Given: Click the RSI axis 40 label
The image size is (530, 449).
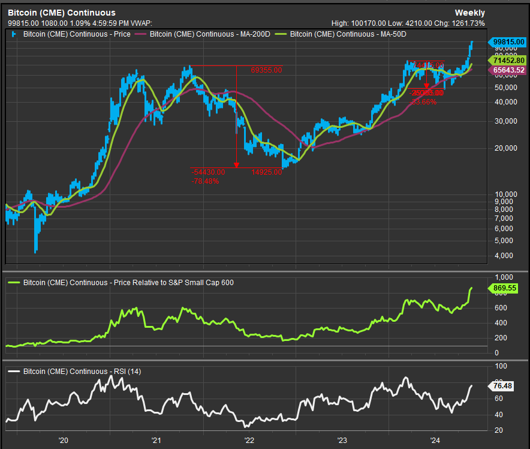Looking at the screenshot, I should click(499, 415).
